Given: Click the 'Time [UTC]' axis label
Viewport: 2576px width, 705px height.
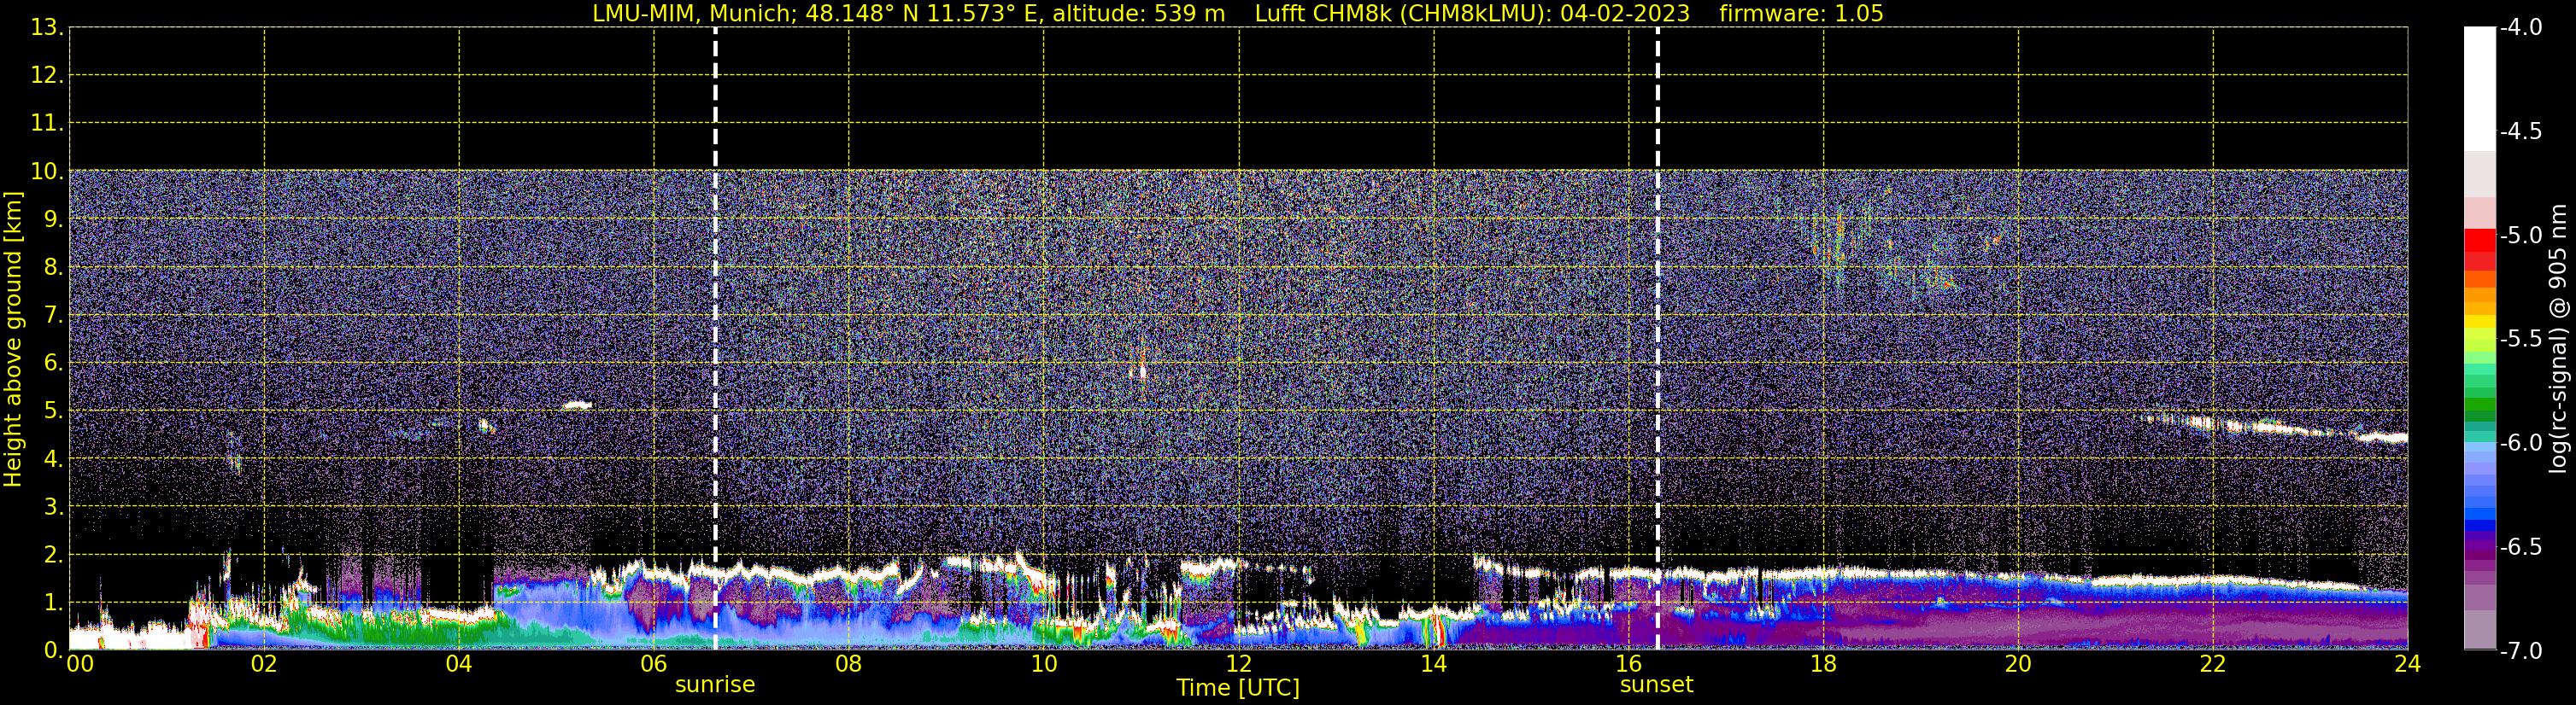Looking at the screenshot, I should pos(1238,688).
